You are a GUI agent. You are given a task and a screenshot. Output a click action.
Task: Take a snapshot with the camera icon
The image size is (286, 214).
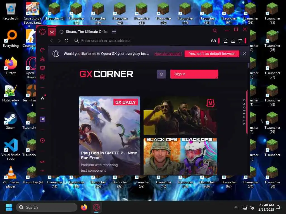[213, 41]
